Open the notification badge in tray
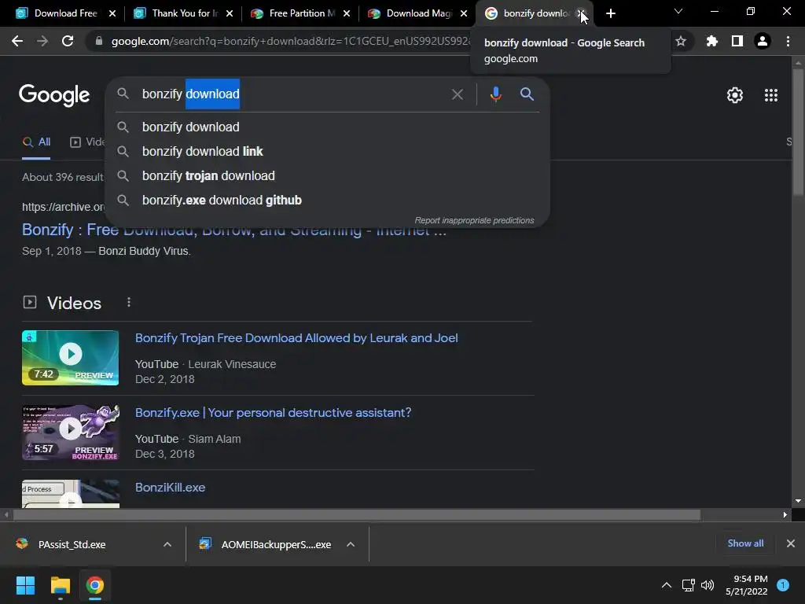 [x=783, y=585]
